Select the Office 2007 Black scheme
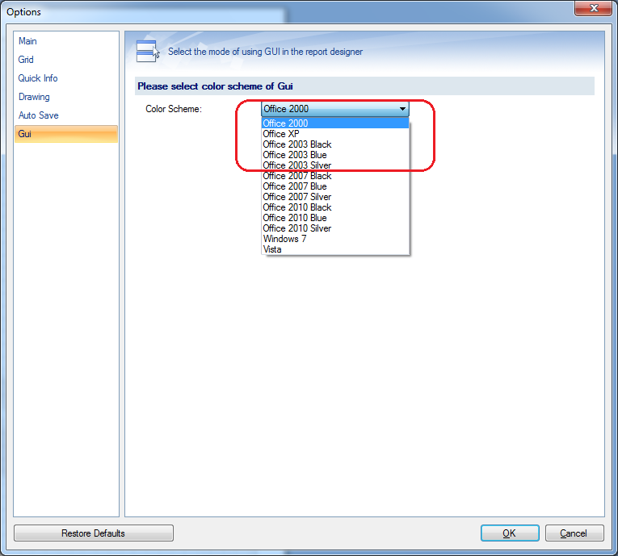Viewport: 618px width, 556px height. [x=335, y=176]
